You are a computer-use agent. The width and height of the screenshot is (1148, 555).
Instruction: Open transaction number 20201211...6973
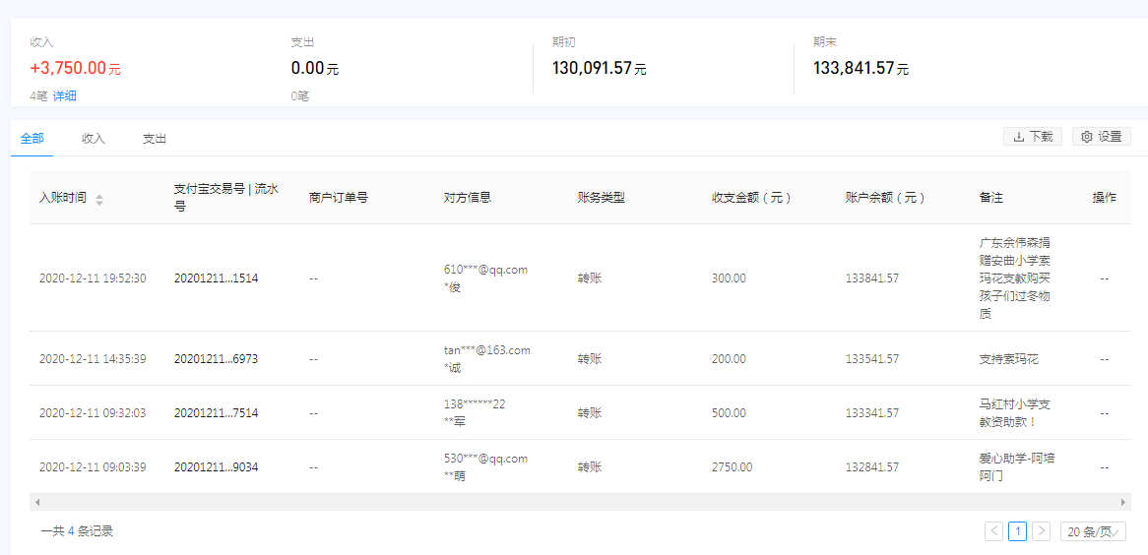[216, 359]
